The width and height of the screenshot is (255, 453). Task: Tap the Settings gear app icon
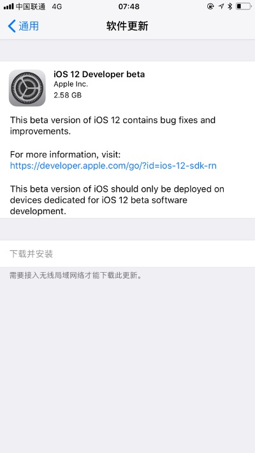[27, 88]
